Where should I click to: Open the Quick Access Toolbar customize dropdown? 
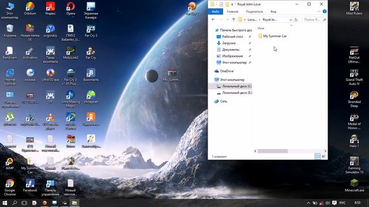[x=232, y=5]
